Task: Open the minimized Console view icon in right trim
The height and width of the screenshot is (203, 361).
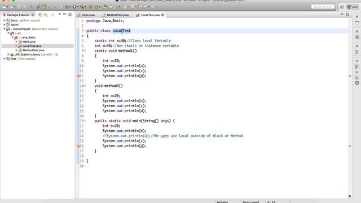Action: [x=356, y=83]
